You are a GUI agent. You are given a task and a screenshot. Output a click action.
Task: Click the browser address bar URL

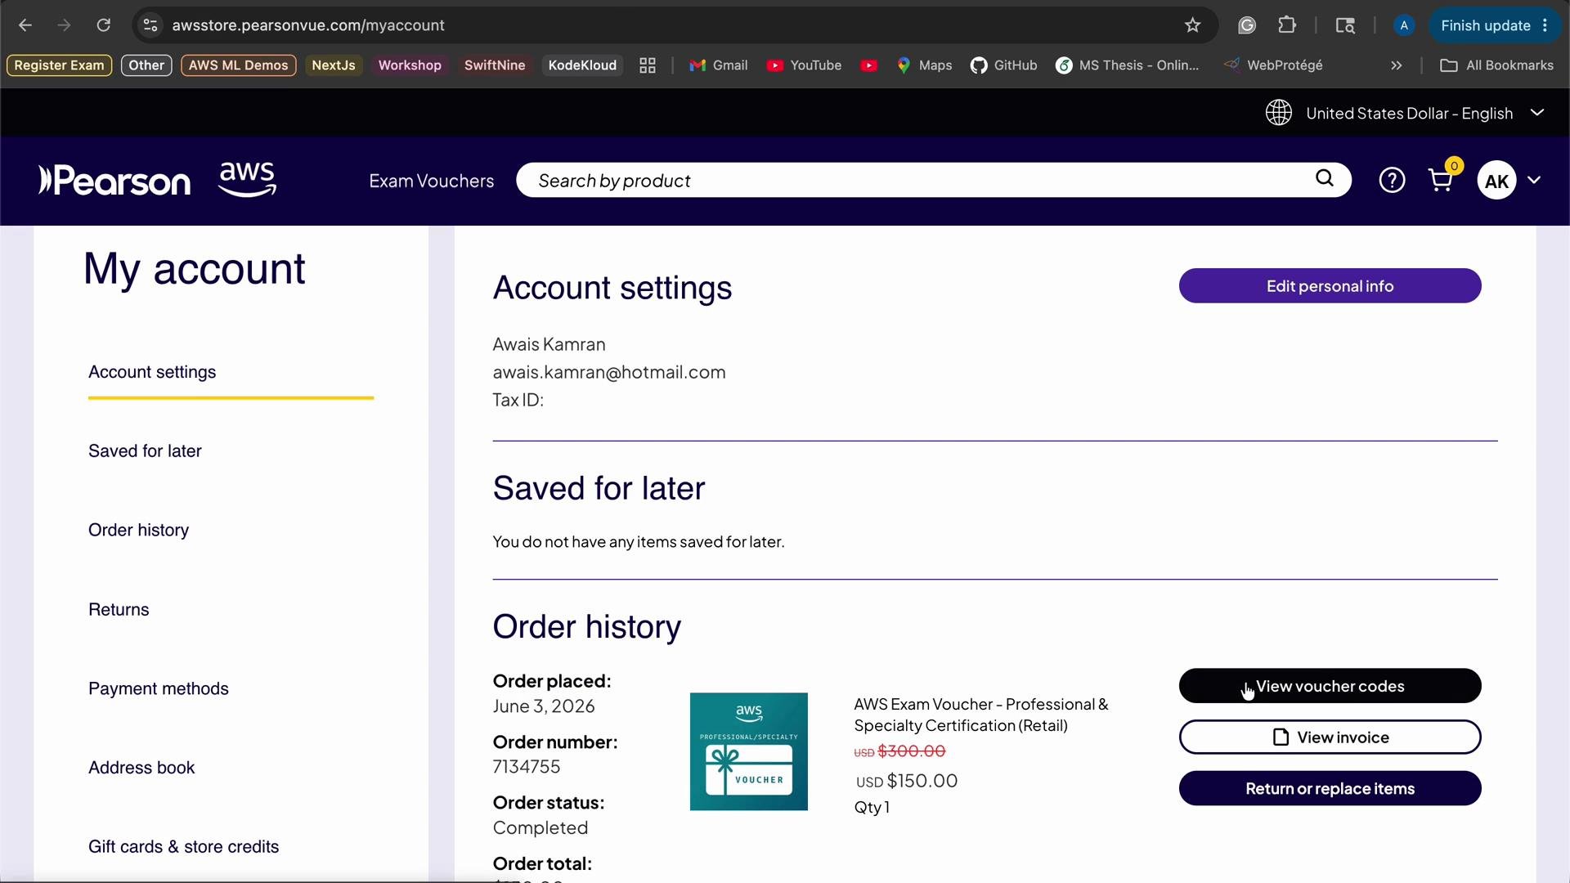pos(308,25)
